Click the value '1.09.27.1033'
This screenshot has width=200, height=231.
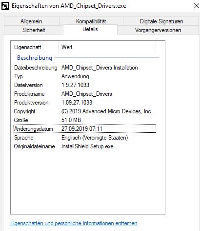pyautogui.click(x=77, y=103)
